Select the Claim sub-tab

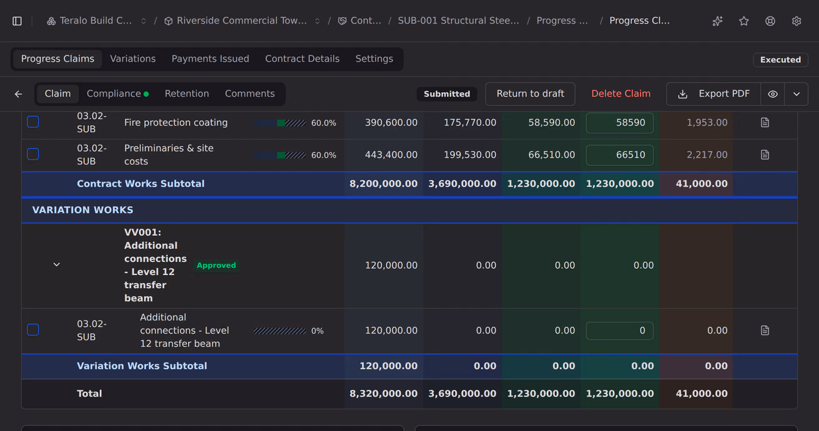click(57, 94)
